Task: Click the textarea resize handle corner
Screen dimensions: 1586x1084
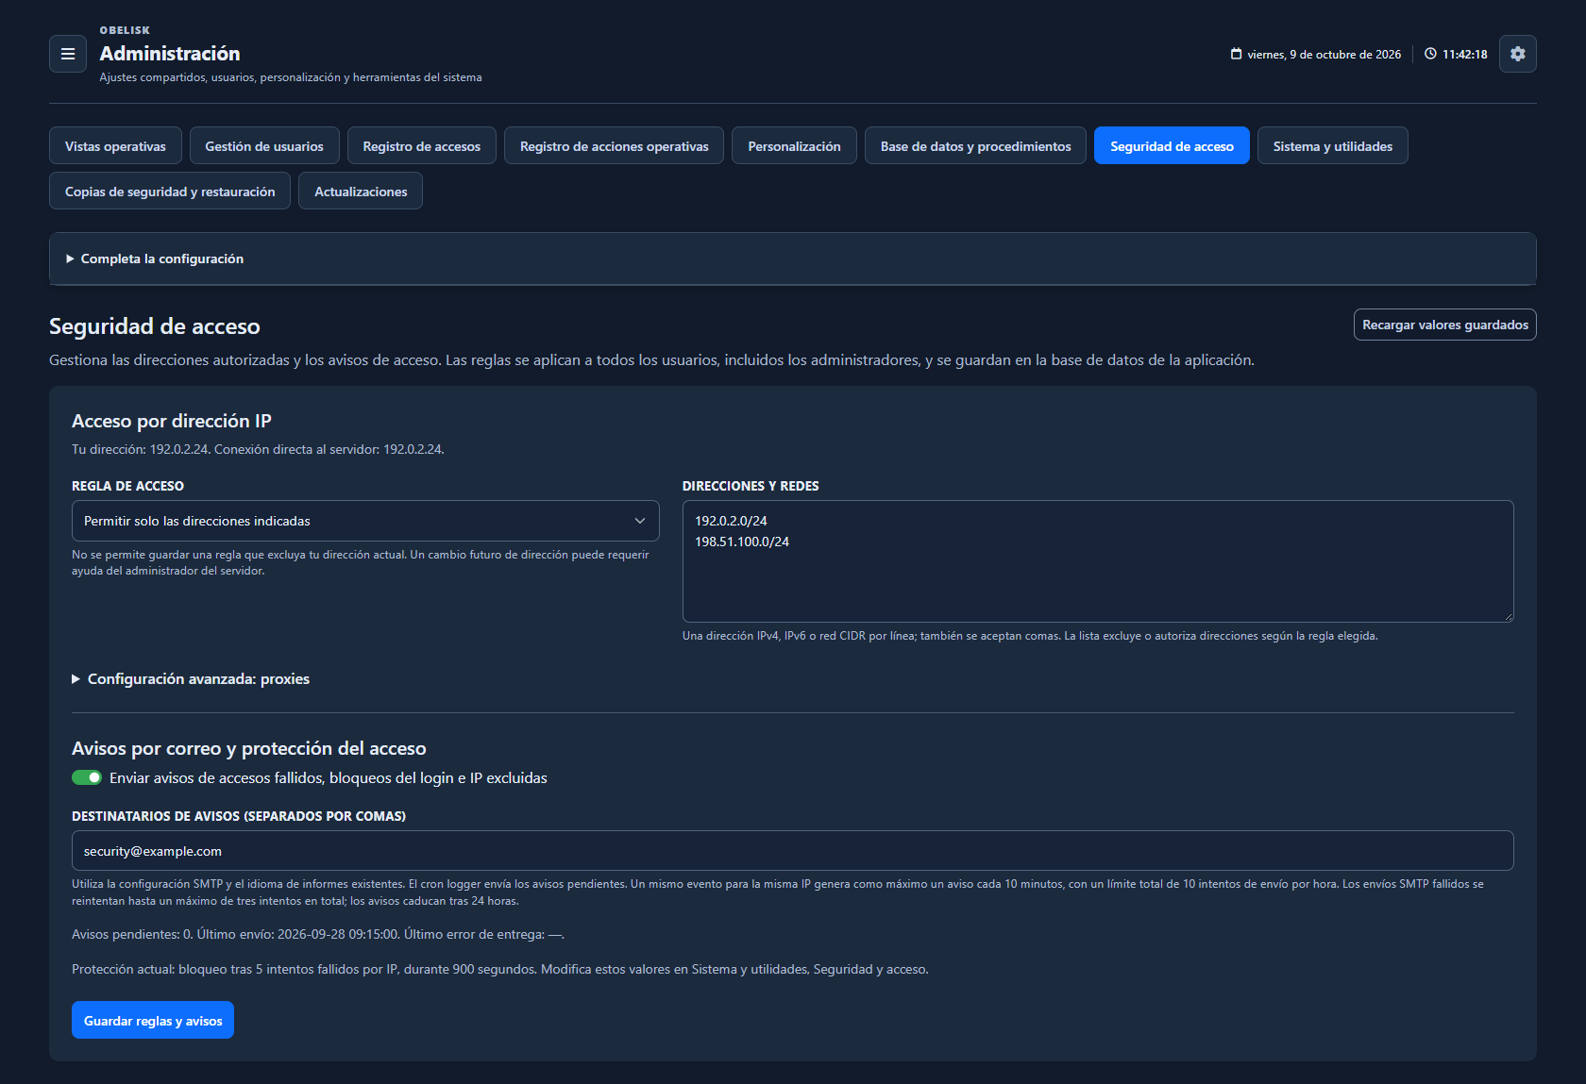Action: tap(1508, 616)
